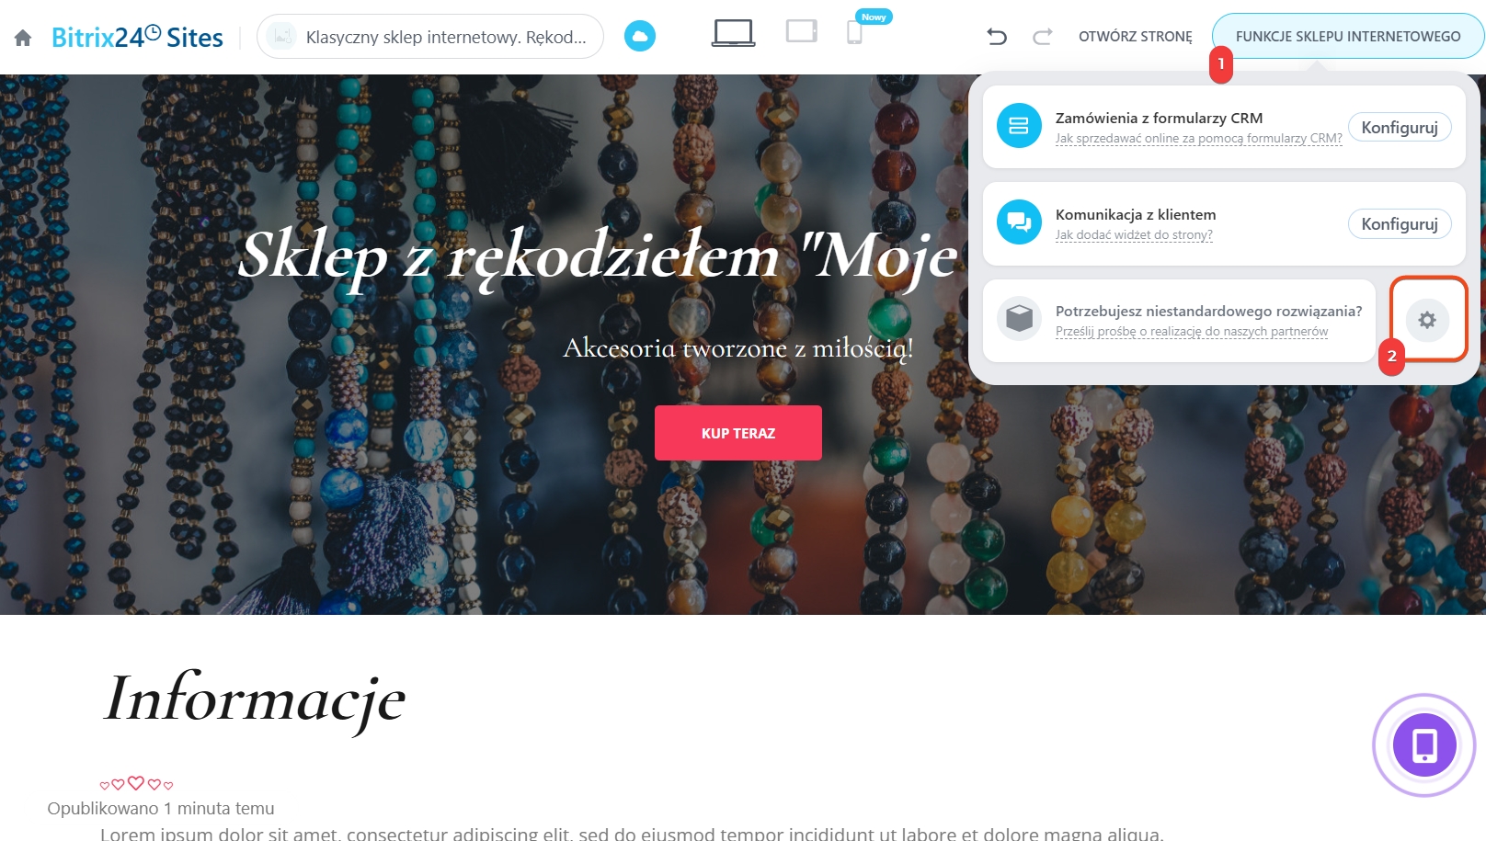Click OTWÓRZ STRONĘ in top bar
Screen dimensions: 1486x841
pyautogui.click(x=1136, y=37)
